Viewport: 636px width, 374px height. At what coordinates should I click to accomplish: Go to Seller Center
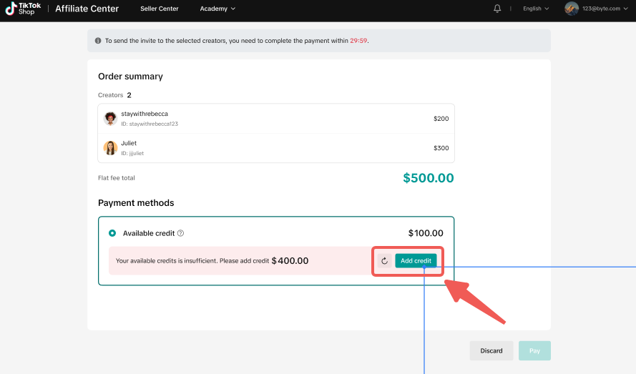160,9
